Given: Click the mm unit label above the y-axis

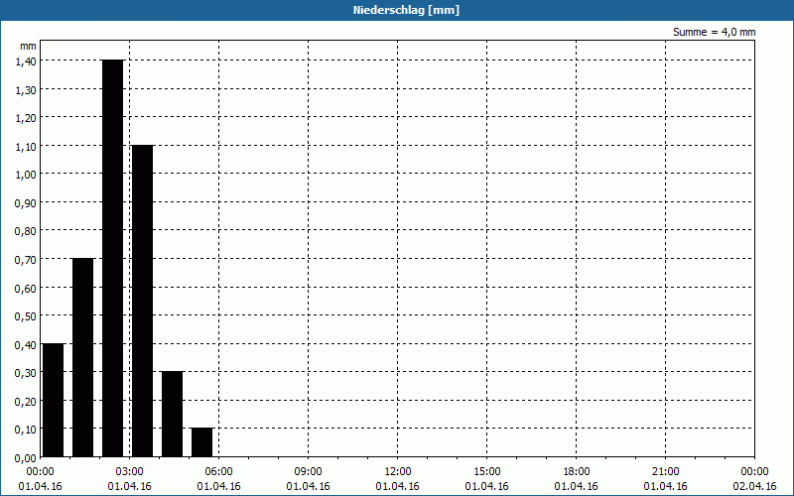Looking at the screenshot, I should [28, 46].
